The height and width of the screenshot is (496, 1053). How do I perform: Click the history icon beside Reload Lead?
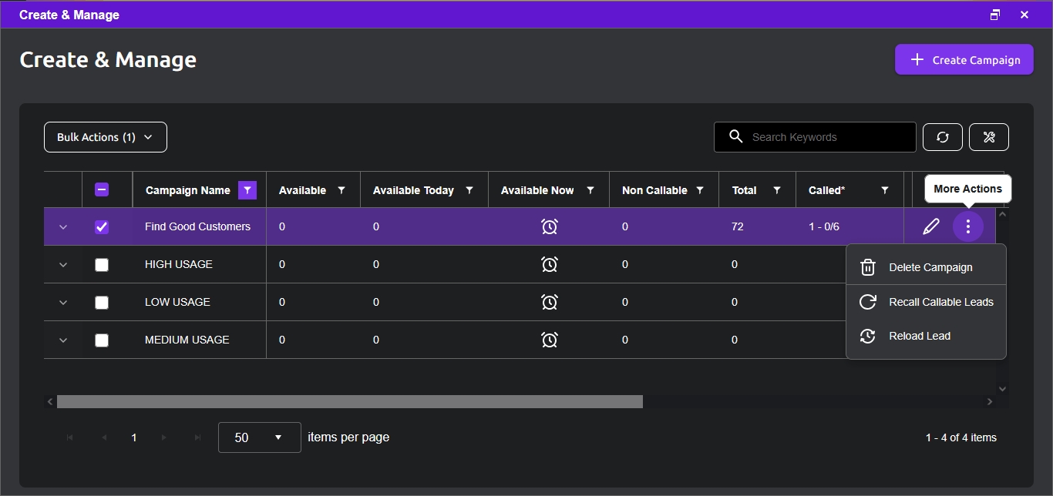[x=868, y=336]
